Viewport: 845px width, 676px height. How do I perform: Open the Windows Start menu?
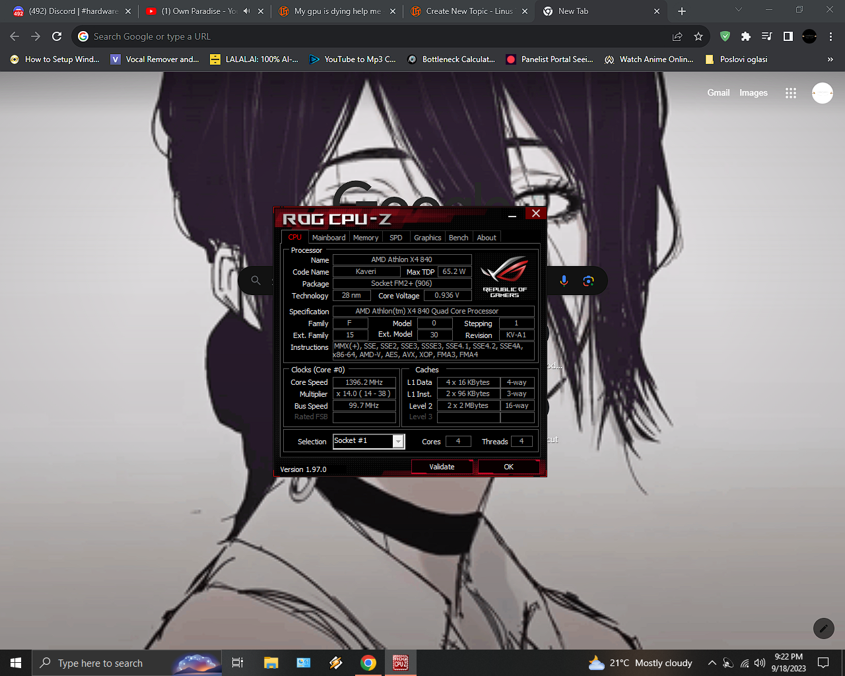pos(16,663)
